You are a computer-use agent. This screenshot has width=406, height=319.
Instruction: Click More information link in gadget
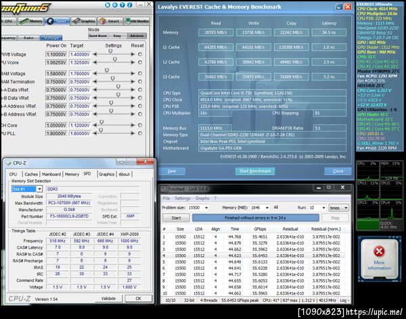(379, 265)
